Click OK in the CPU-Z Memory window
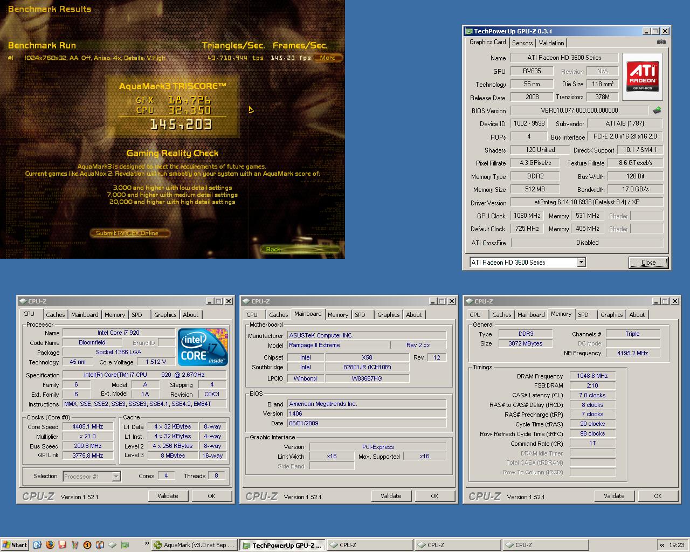690x552 pixels. [x=658, y=496]
